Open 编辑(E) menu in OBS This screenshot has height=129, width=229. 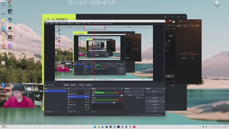(52, 24)
